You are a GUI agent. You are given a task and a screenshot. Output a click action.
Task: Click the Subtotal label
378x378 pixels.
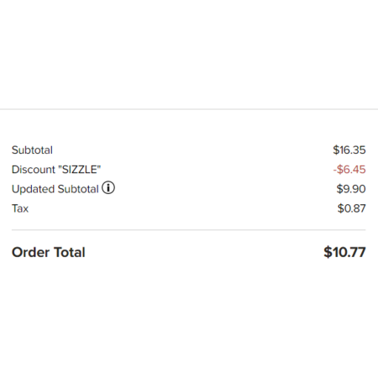(x=32, y=150)
